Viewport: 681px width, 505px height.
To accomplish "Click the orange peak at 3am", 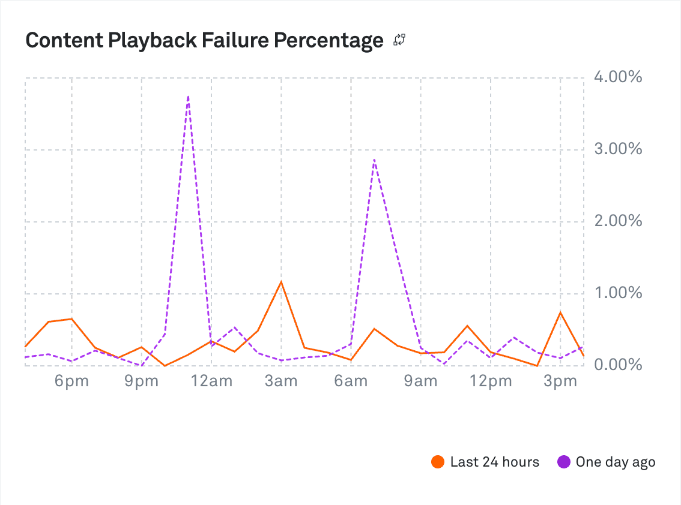I will point(281,282).
